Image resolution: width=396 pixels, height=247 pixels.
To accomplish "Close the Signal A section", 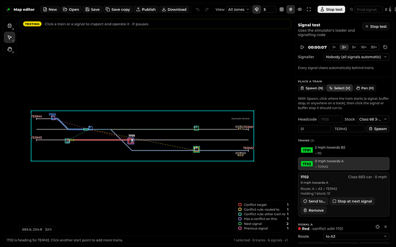I will click(386, 227).
